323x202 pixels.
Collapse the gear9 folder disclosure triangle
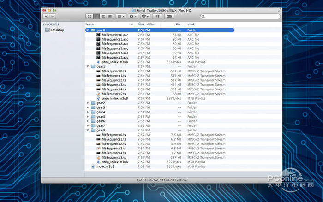point(88,130)
